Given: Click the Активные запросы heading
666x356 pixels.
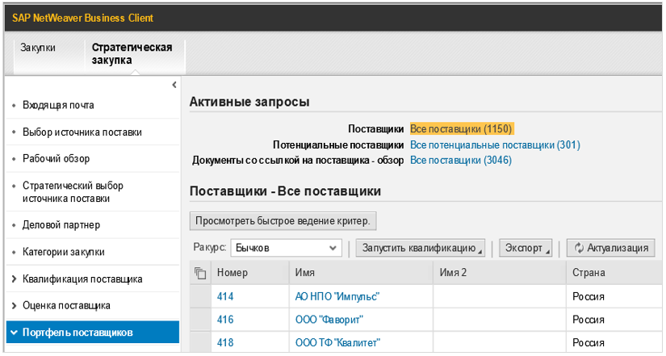Looking at the screenshot, I should click(x=249, y=102).
